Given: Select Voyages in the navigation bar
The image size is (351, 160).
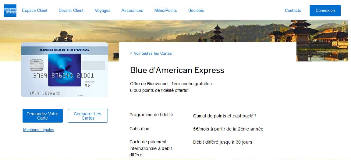Looking at the screenshot, I should (102, 10).
